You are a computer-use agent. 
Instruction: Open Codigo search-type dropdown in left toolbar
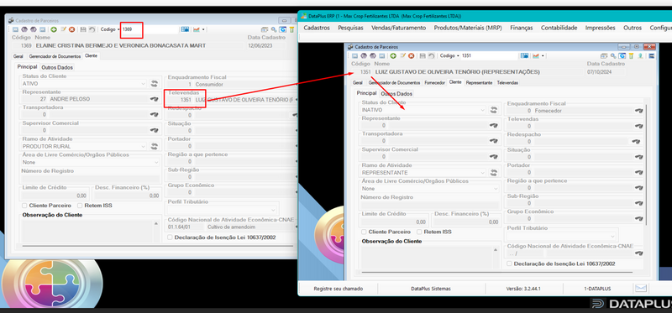(x=118, y=29)
